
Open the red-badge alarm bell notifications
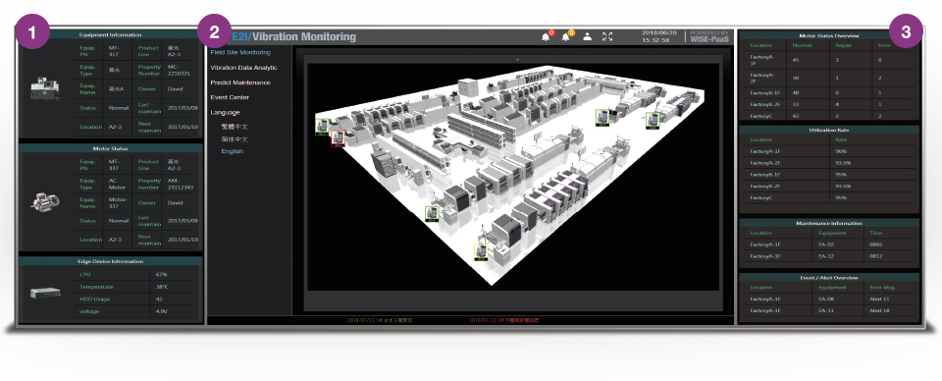547,36
